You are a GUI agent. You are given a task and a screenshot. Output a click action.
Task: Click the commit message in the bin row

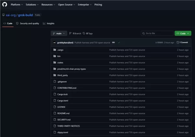coord(127,56)
